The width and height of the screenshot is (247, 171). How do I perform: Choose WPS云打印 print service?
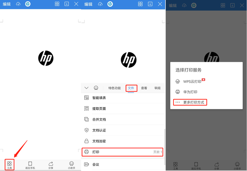[192, 81]
